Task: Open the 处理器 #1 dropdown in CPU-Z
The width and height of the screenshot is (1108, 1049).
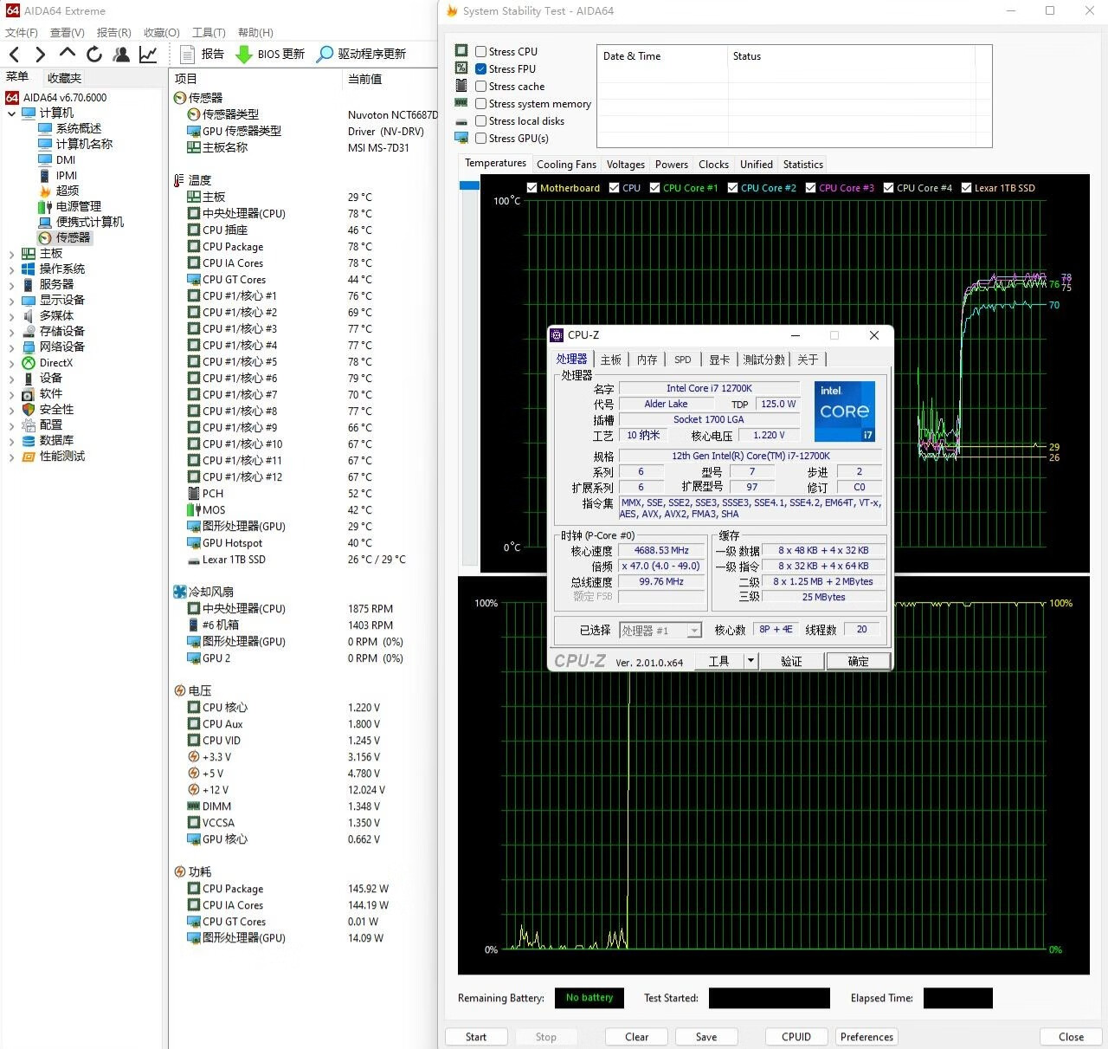Action: (x=694, y=631)
